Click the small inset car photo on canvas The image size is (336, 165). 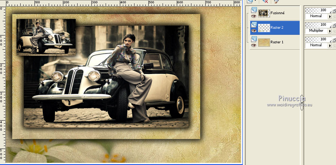tap(46, 37)
